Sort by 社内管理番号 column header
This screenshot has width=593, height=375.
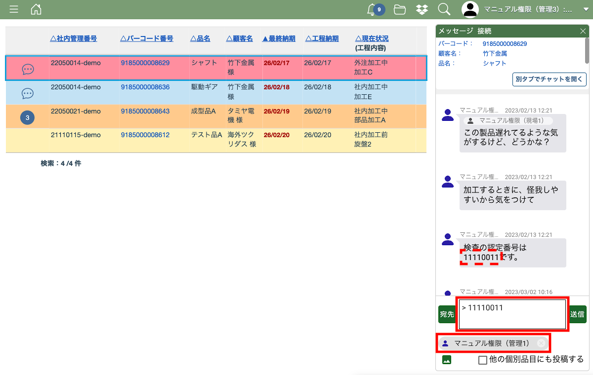(x=74, y=38)
